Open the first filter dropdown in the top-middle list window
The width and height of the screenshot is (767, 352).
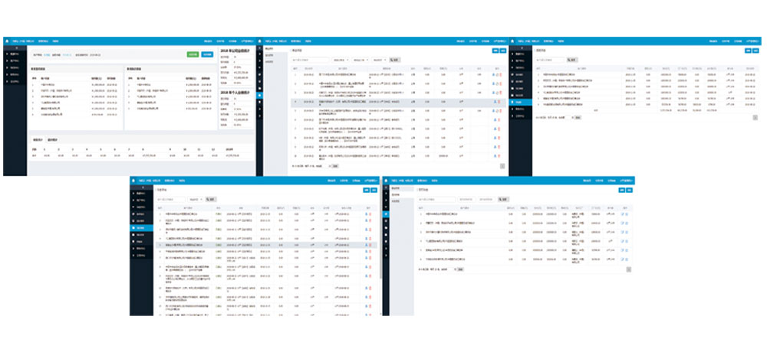pos(341,59)
